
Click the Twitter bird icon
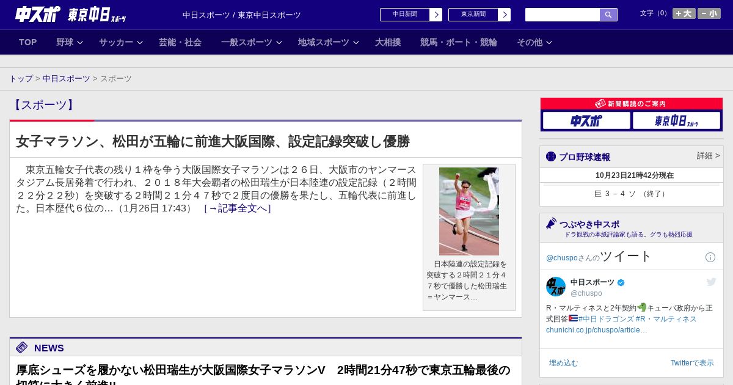click(711, 282)
